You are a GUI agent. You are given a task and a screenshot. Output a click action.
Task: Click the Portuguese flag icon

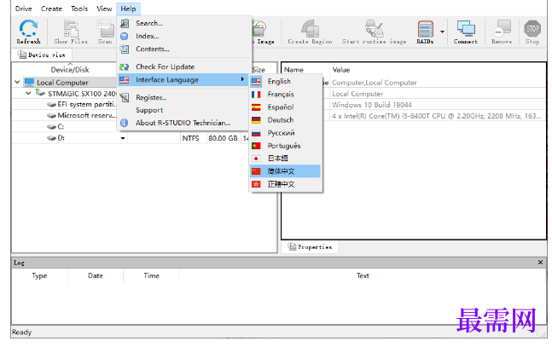coord(256,146)
